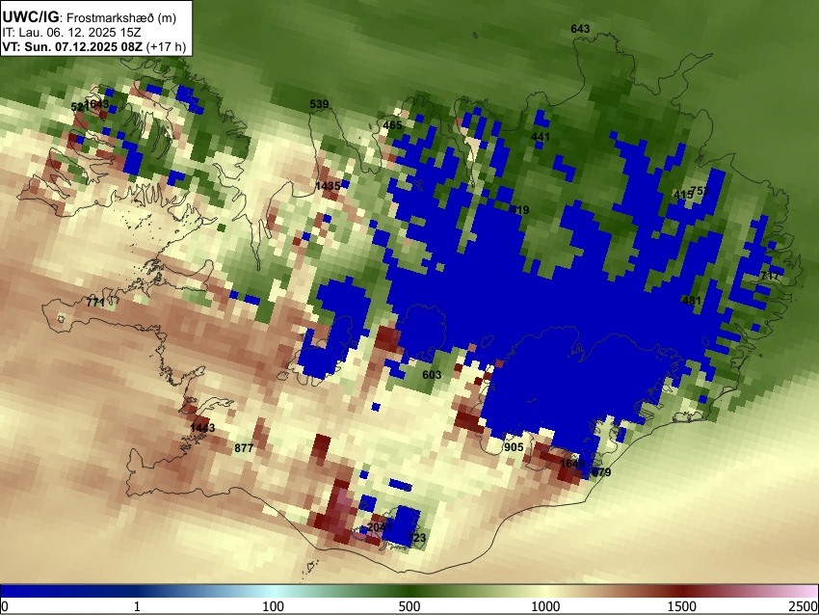
Task: Click the 465 height label
Action: coord(392,125)
